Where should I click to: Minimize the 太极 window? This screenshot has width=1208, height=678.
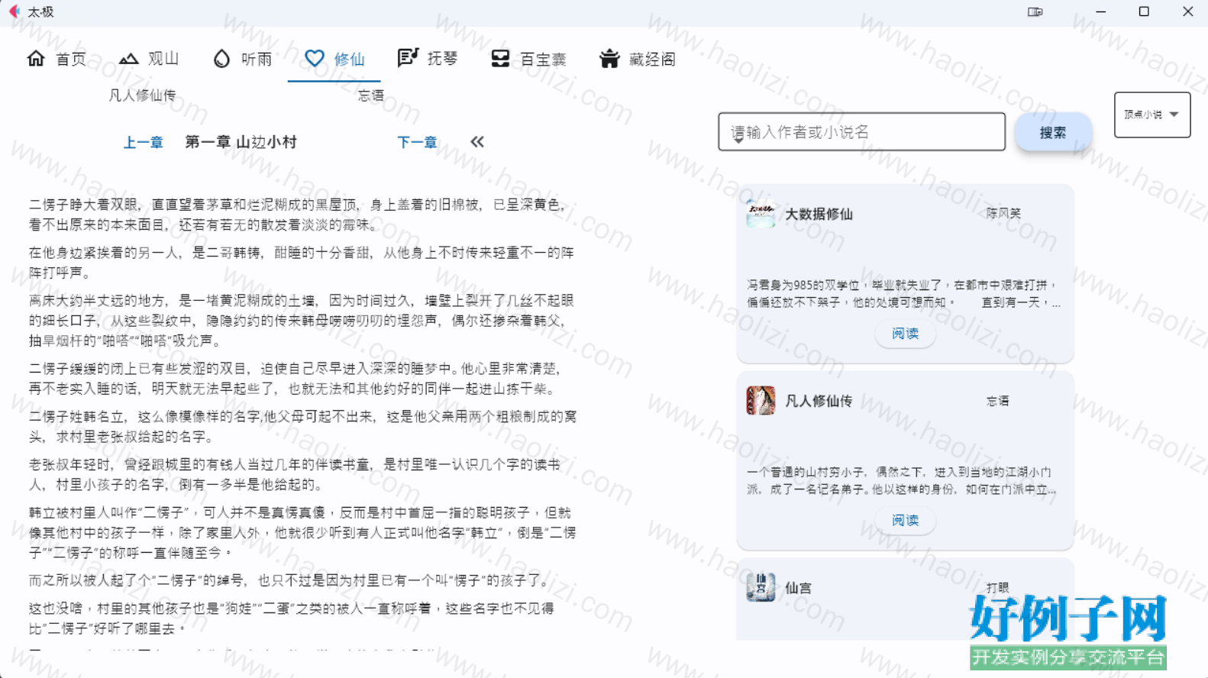coord(1100,11)
